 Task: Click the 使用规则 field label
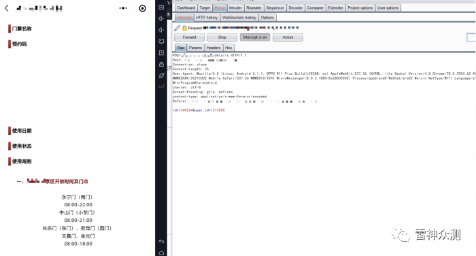point(22,161)
